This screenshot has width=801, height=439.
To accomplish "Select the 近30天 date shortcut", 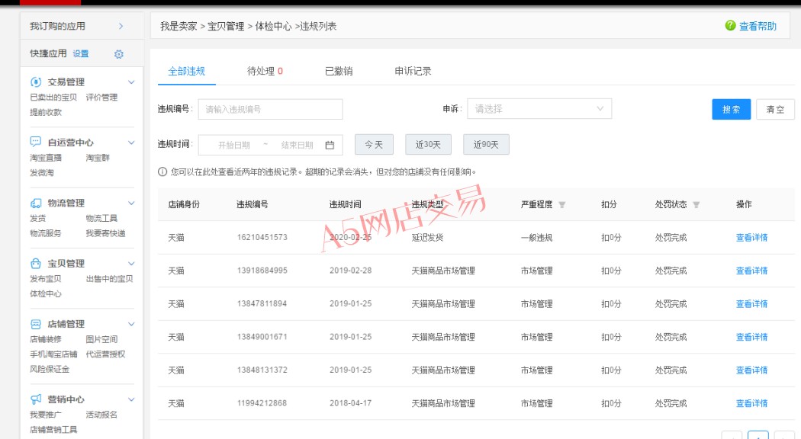I will point(428,145).
